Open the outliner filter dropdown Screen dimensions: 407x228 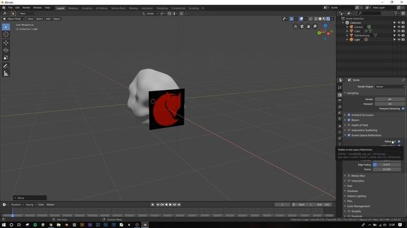point(396,13)
